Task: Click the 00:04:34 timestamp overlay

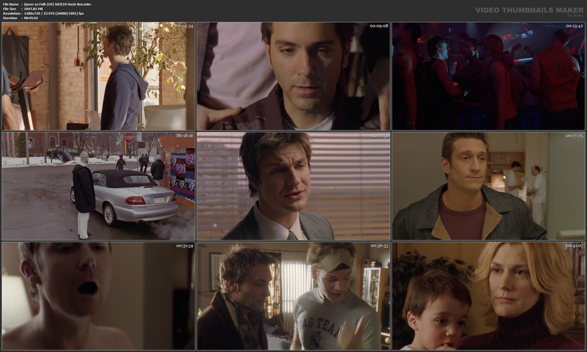Action: click(x=184, y=26)
